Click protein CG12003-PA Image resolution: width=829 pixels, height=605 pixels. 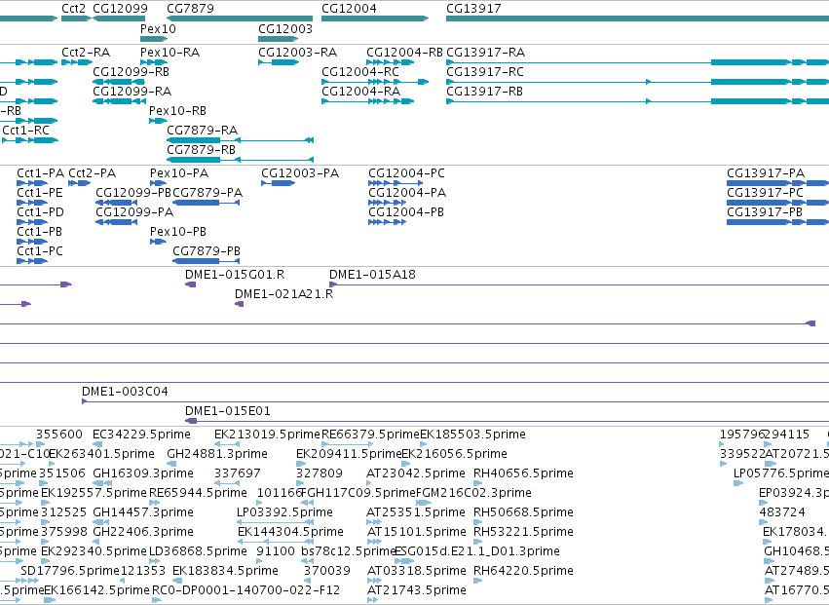tap(300, 173)
